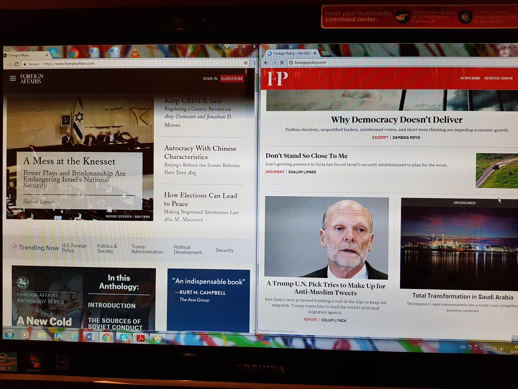Open Skype from the taskbar
This screenshot has height=389, width=518.
point(124,338)
